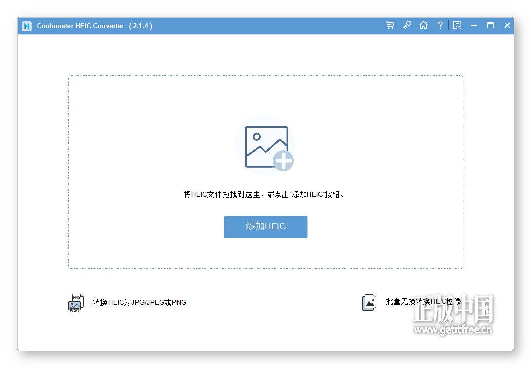Click the PNG/JPG conversion feature icon
This screenshot has width=531, height=368.
click(x=76, y=302)
